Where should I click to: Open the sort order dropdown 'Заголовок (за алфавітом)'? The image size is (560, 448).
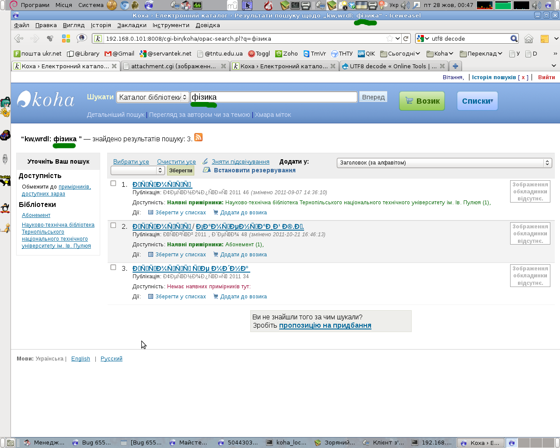pyautogui.click(x=444, y=163)
